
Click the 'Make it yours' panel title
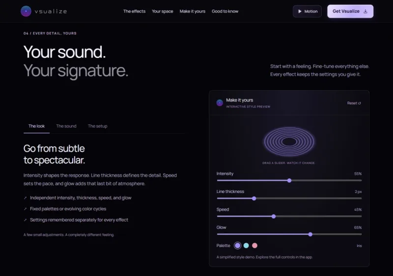click(240, 100)
